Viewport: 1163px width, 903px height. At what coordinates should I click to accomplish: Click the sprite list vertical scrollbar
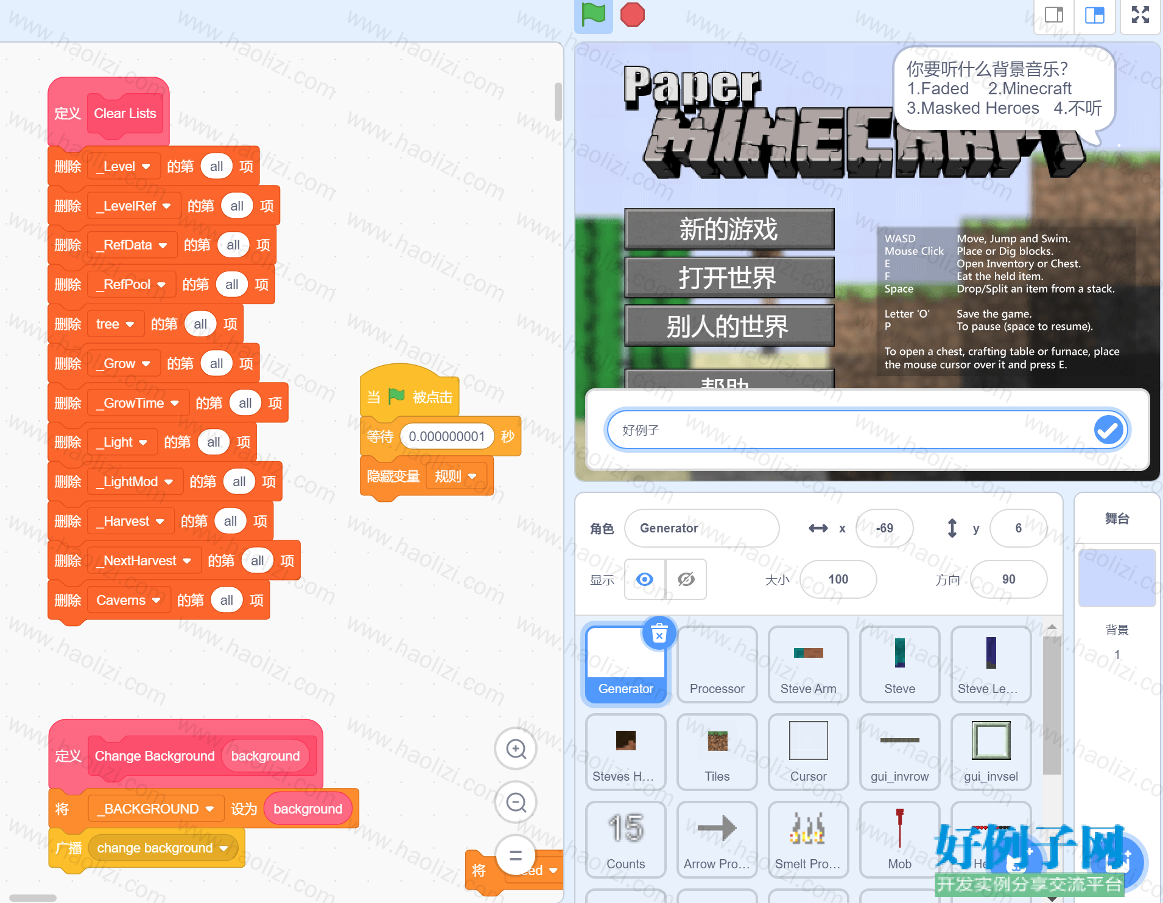(1052, 706)
